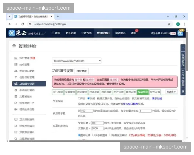The height and width of the screenshot is (155, 194).
Task: Select 网络视频素材 radio option
Action: tap(111, 135)
